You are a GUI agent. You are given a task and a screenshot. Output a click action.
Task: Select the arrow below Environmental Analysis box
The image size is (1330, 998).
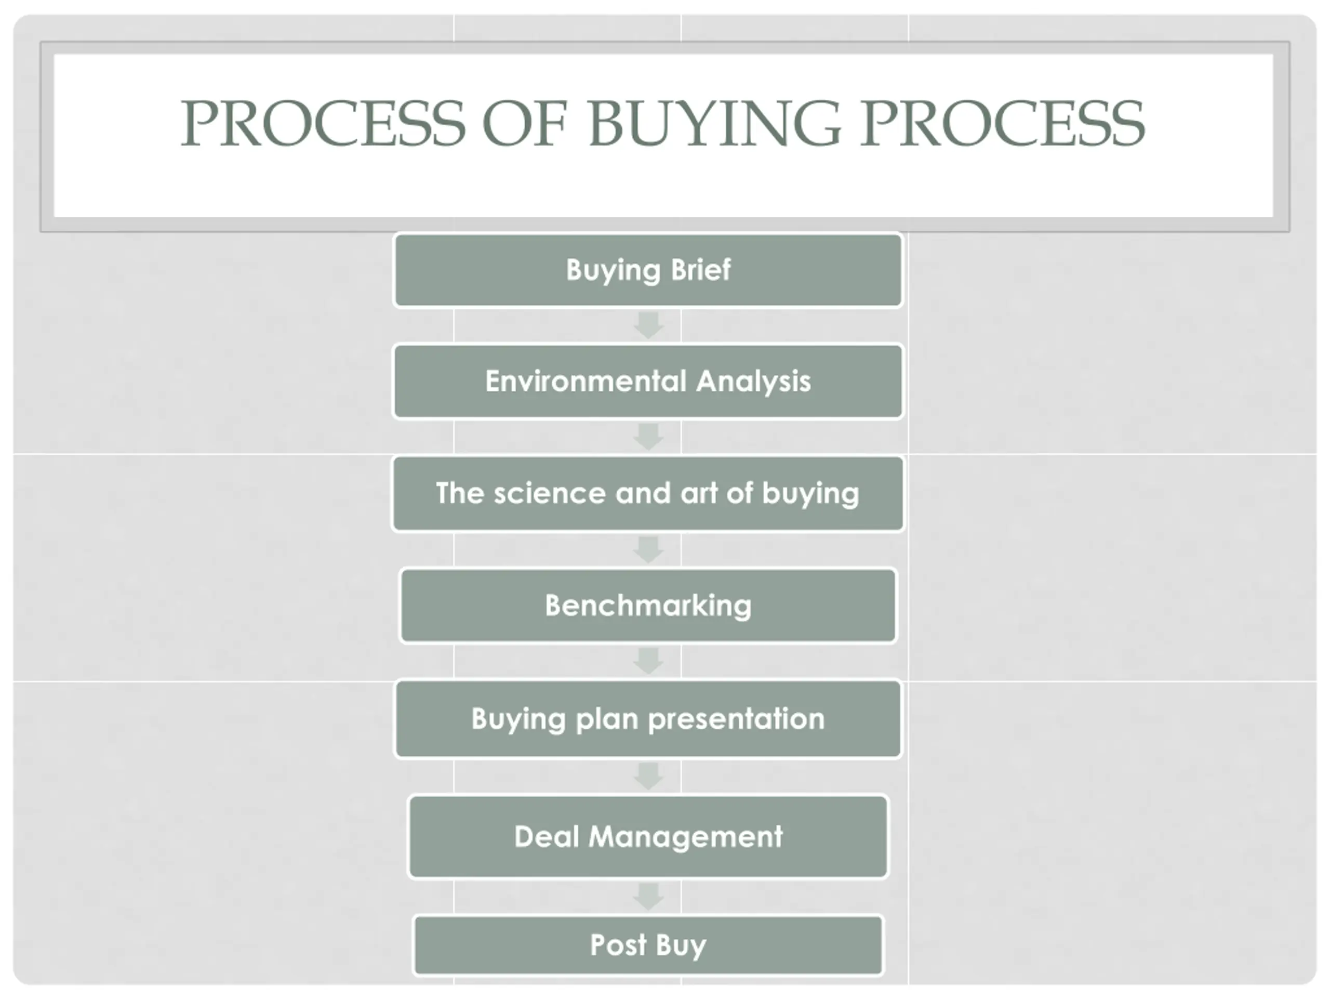648,437
